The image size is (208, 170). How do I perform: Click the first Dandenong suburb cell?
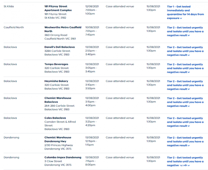click(11, 138)
